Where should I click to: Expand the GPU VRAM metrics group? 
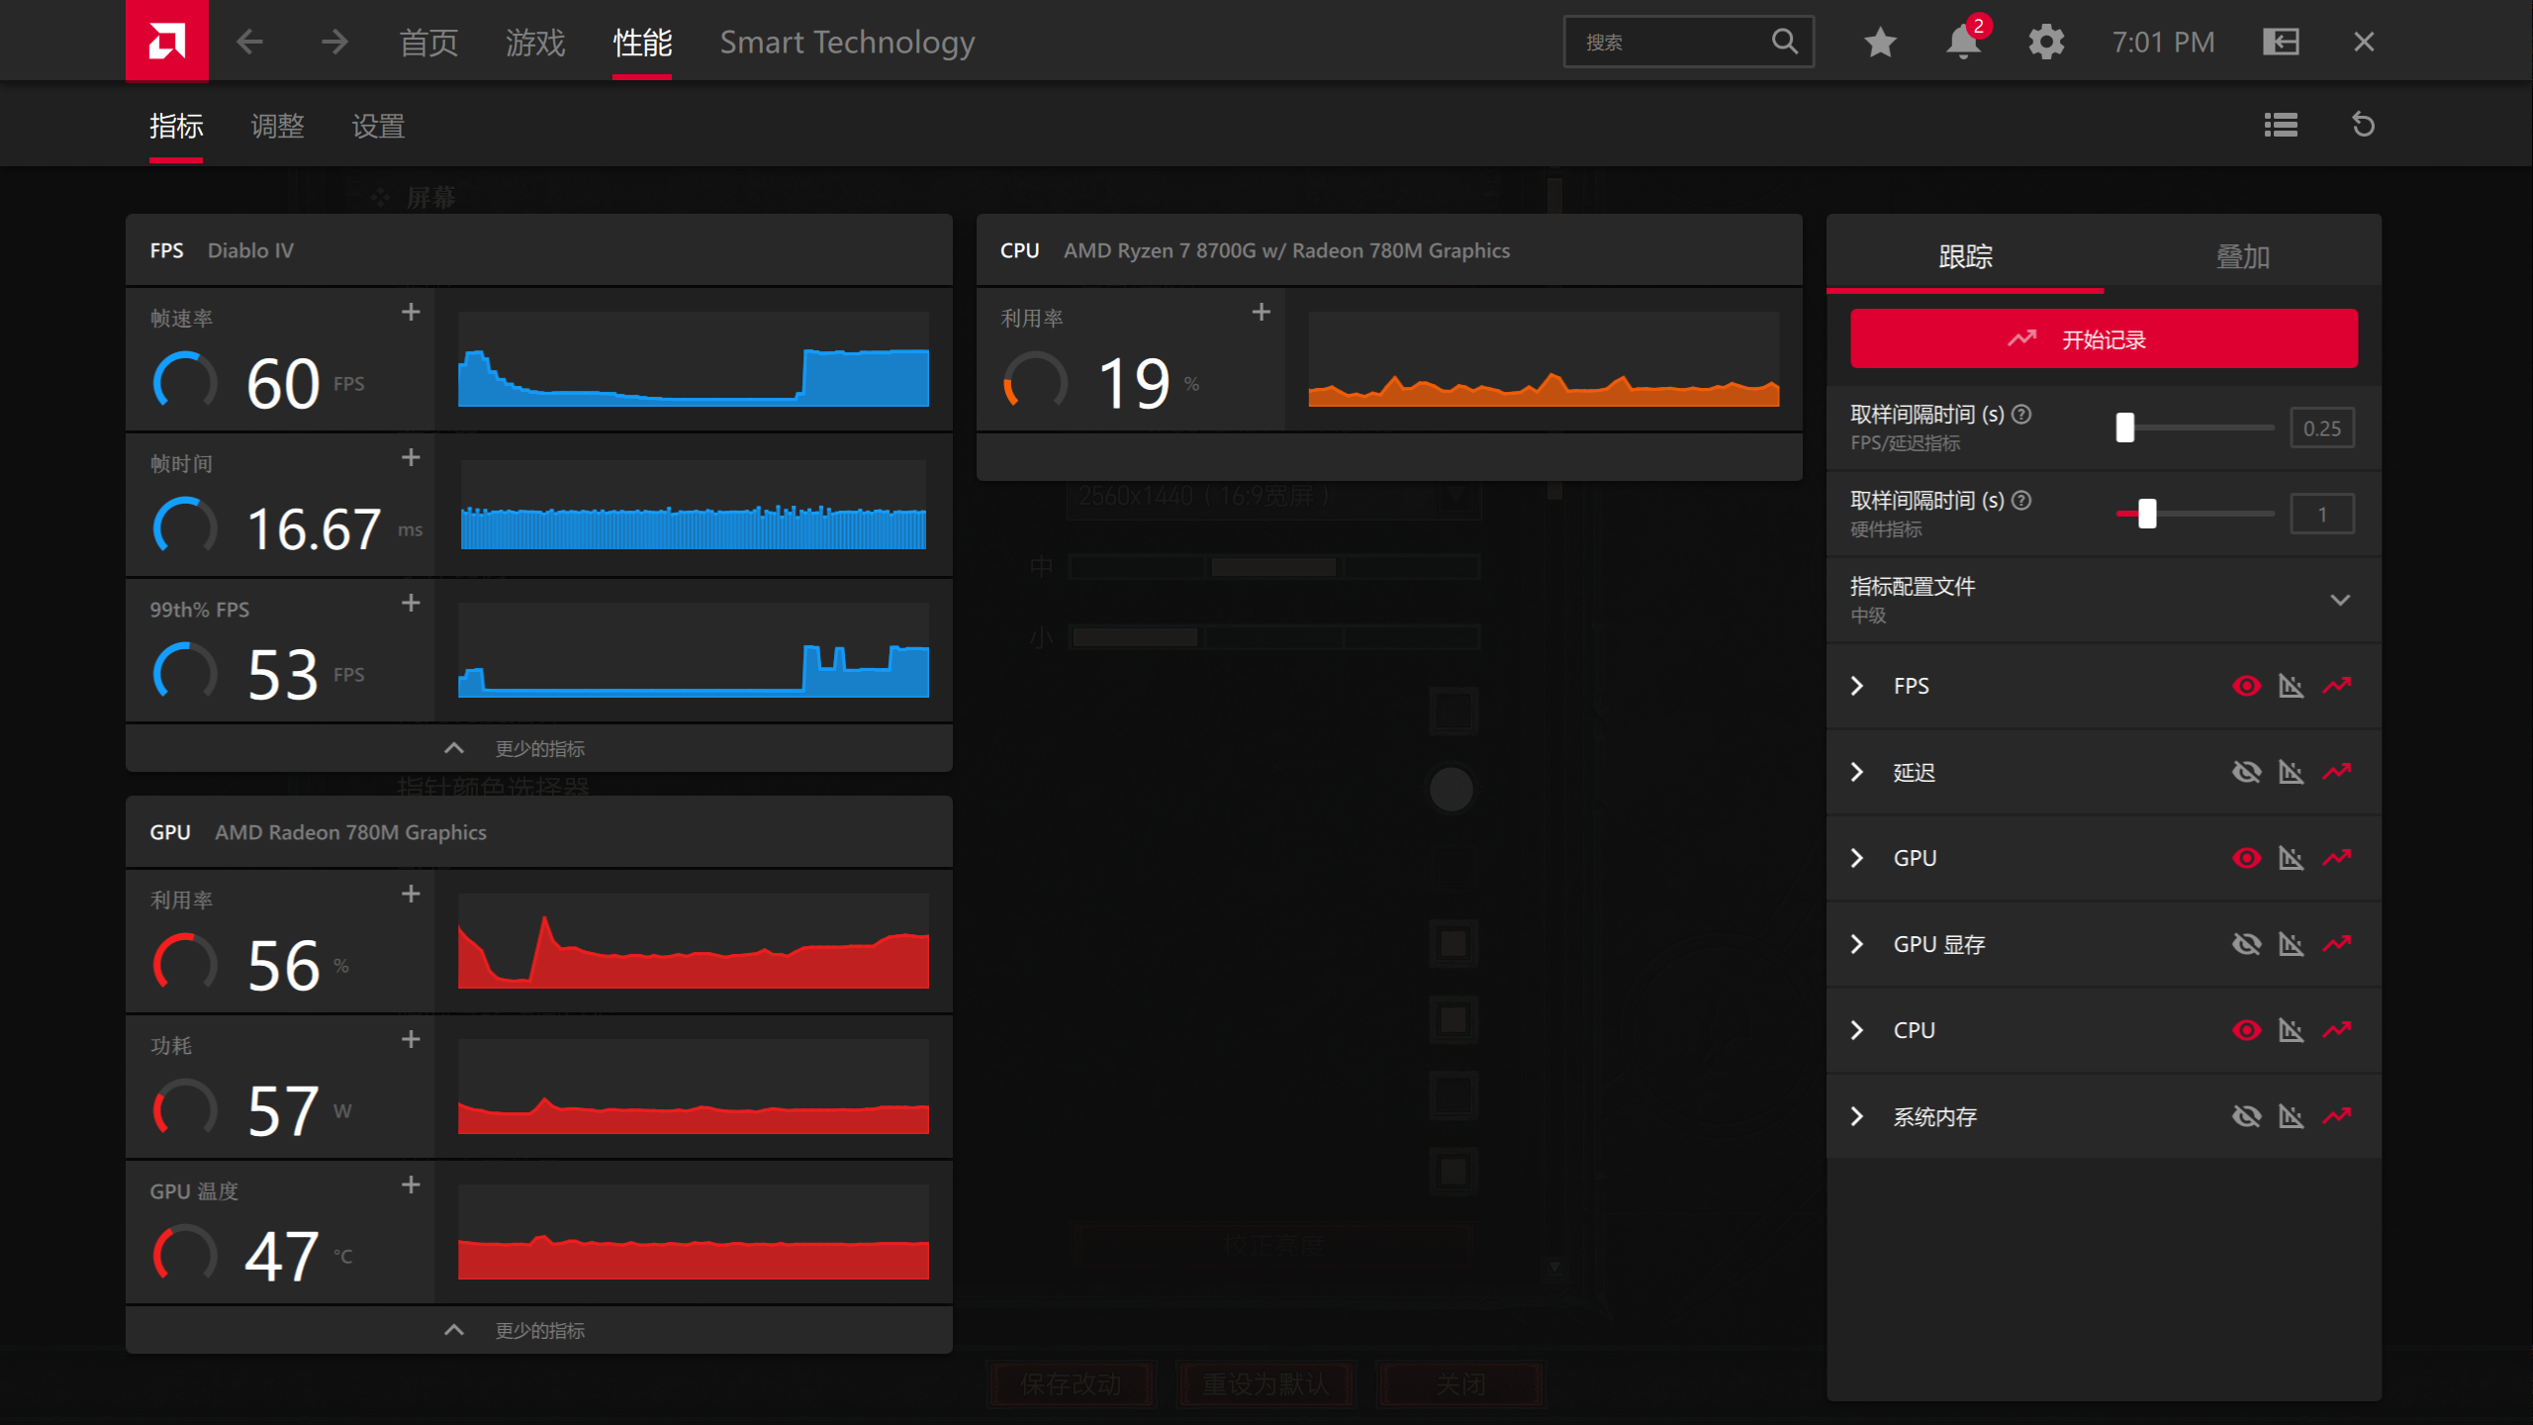[x=1857, y=944]
